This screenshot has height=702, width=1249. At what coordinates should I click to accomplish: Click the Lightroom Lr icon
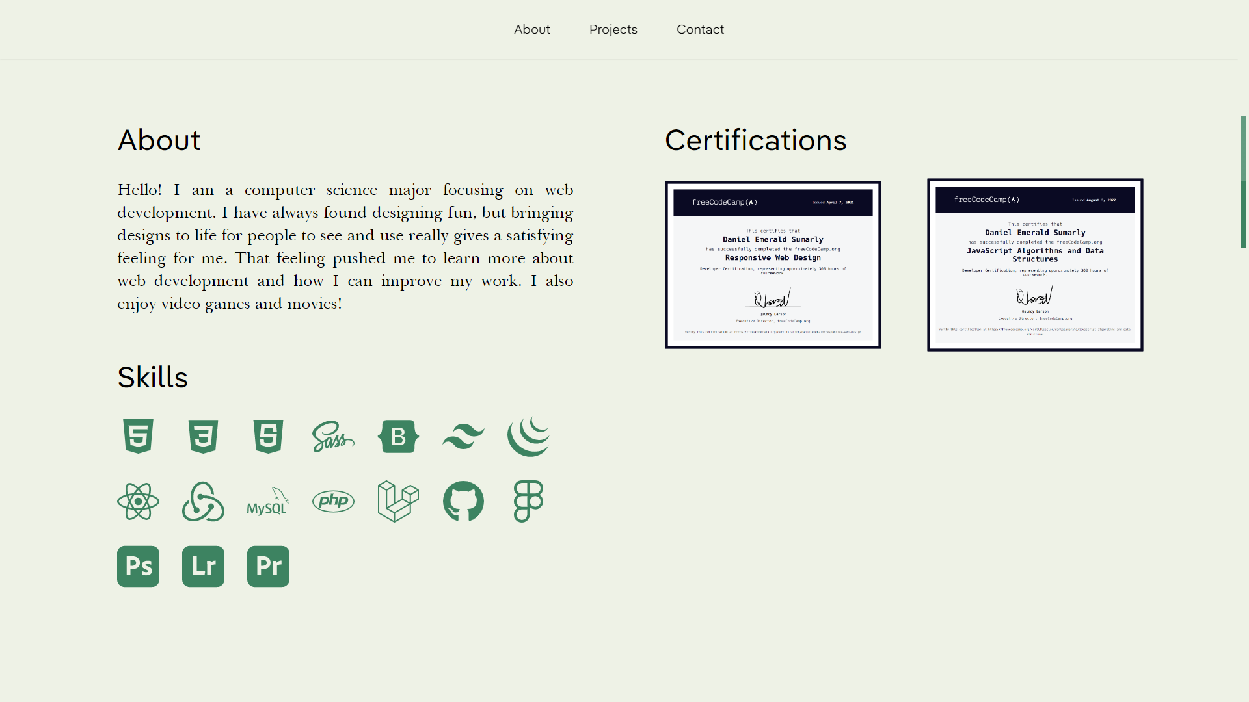click(x=203, y=566)
